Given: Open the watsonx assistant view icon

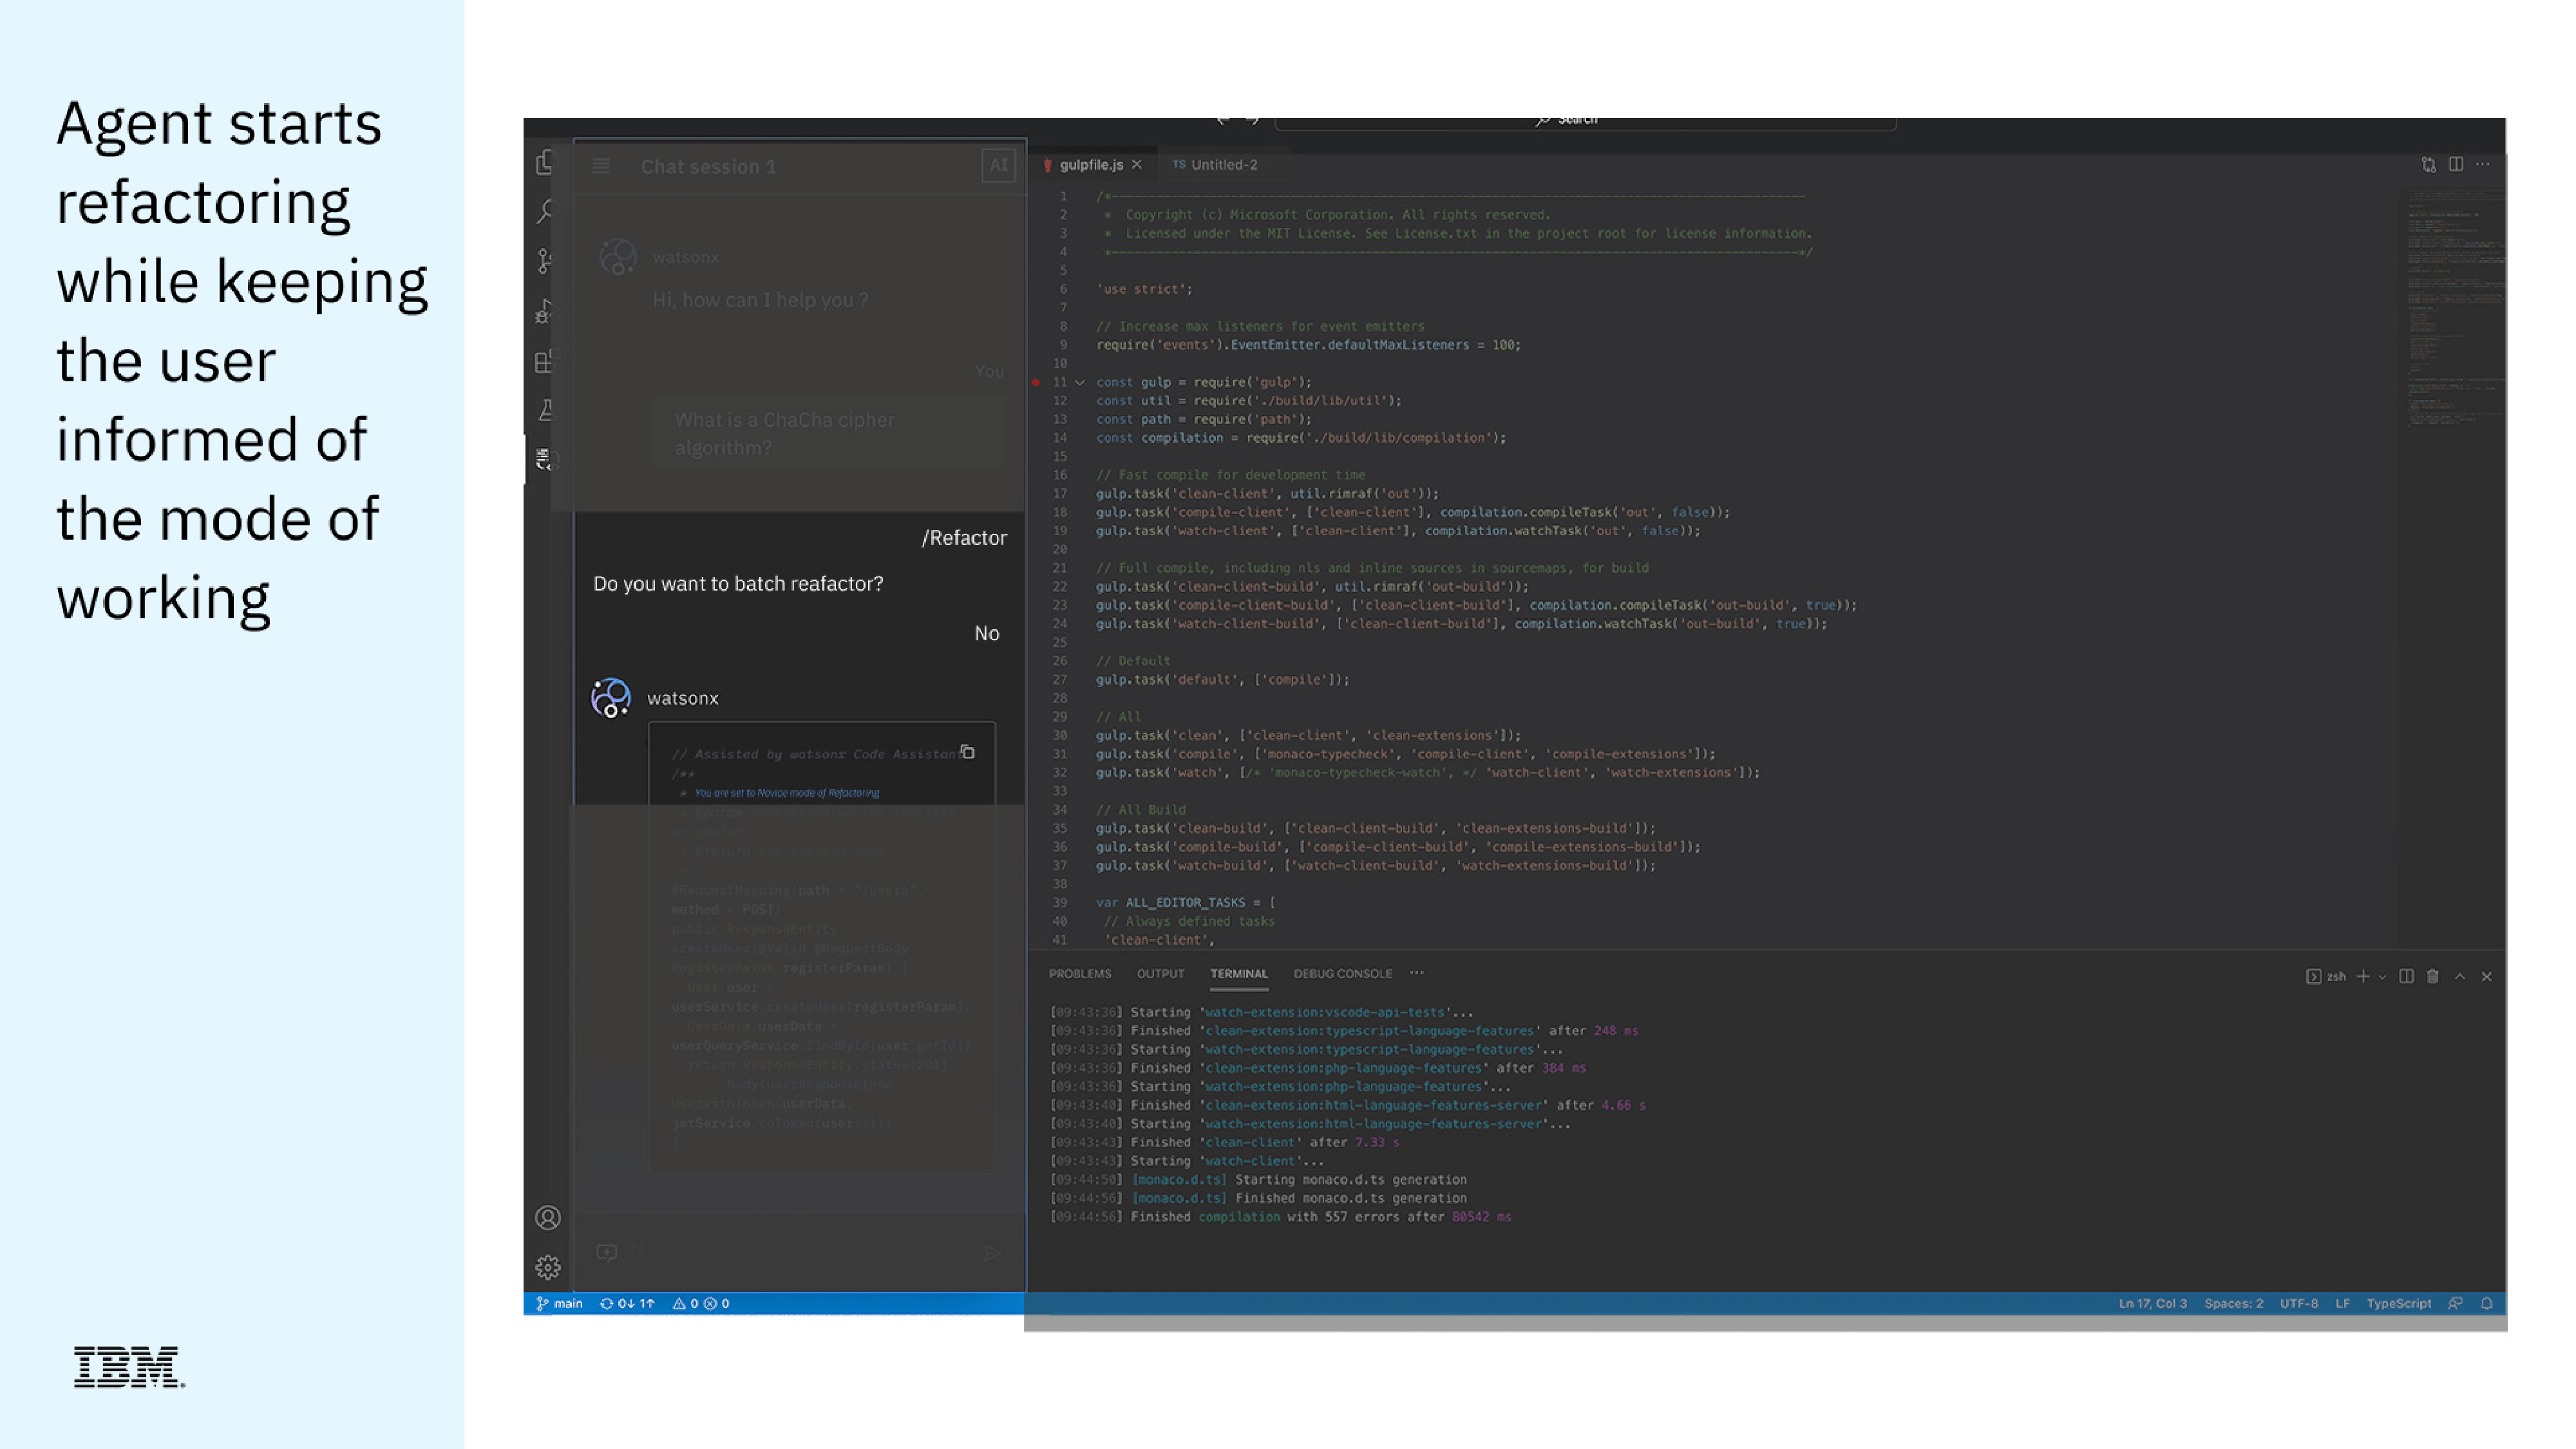Looking at the screenshot, I should click(x=546, y=459).
